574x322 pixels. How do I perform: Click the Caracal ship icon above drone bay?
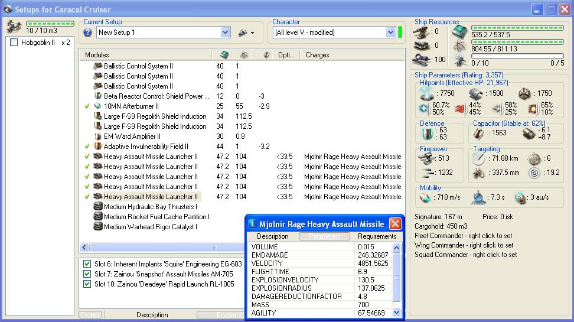[x=14, y=27]
